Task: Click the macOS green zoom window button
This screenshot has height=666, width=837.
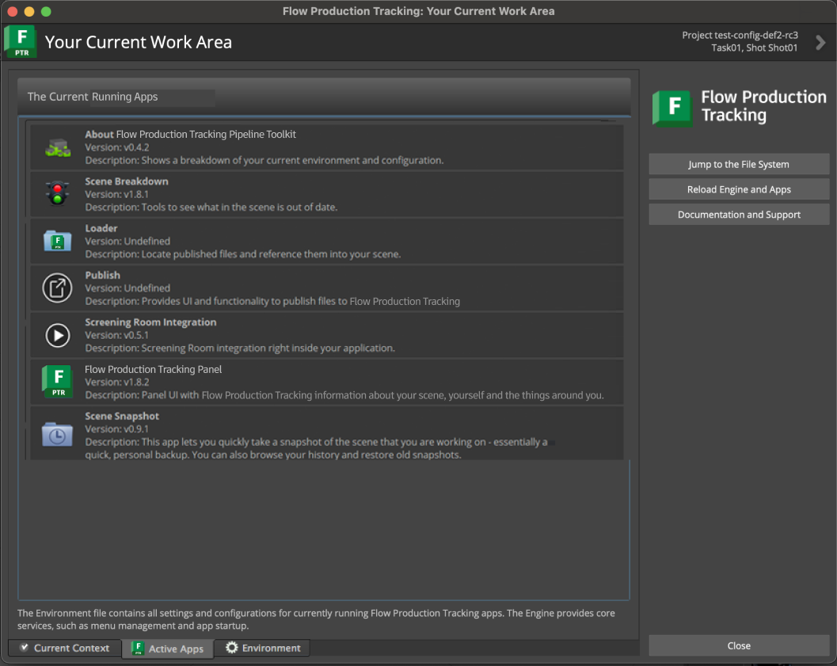Action: click(46, 11)
